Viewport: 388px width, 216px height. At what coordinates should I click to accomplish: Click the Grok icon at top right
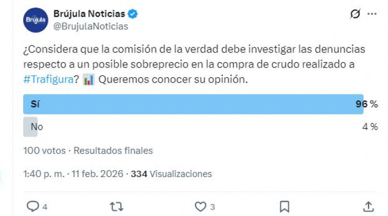(355, 15)
